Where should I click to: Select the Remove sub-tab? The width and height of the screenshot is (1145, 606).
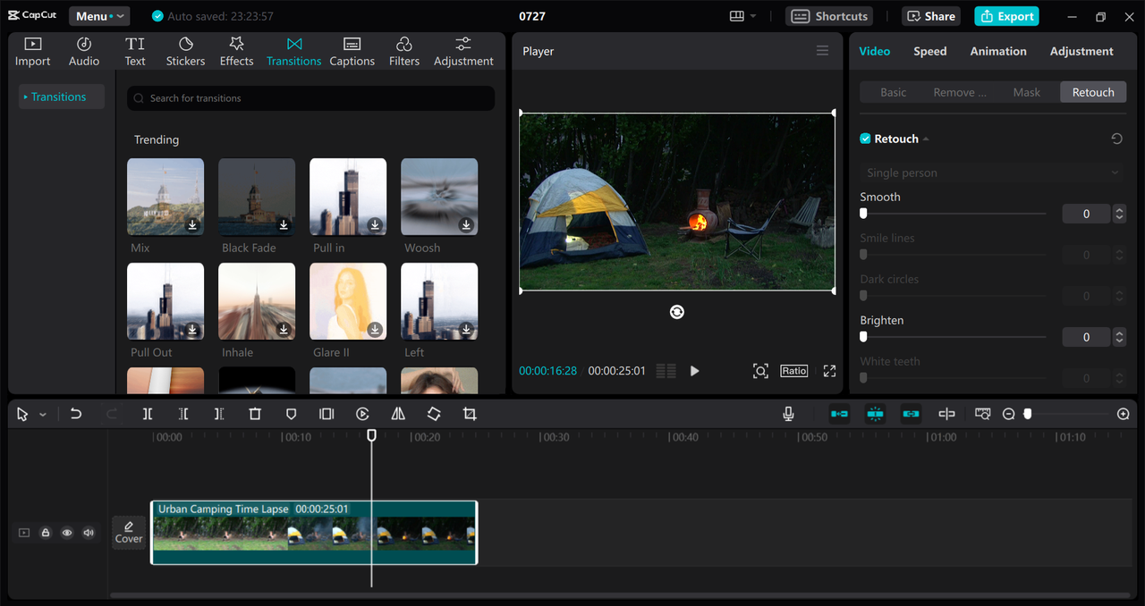pyautogui.click(x=960, y=92)
